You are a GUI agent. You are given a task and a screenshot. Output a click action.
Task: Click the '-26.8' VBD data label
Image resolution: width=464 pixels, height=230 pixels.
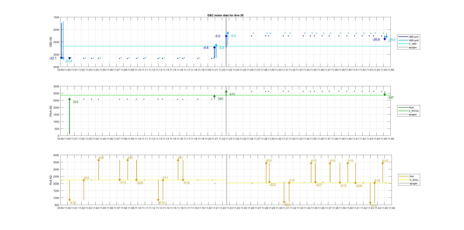click(376, 39)
